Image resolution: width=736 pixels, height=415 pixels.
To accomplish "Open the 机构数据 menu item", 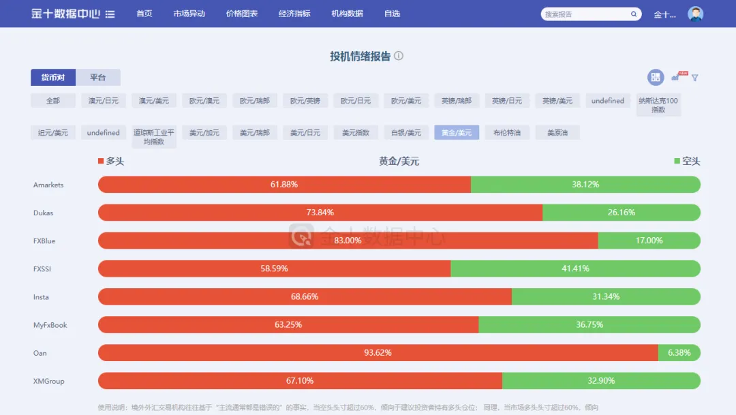I will pos(347,14).
